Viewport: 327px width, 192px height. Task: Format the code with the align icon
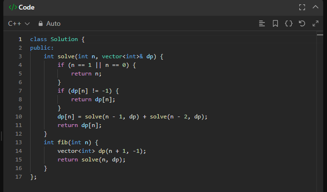pyautogui.click(x=262, y=23)
